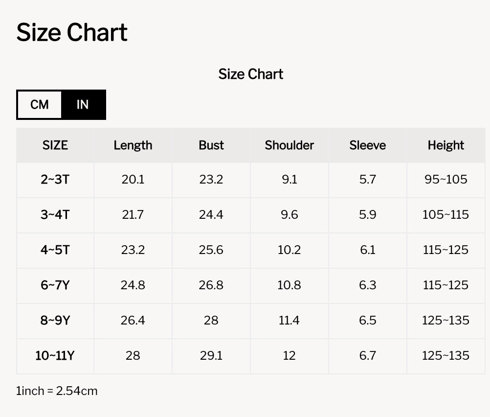This screenshot has width=490, height=417.
Task: Click the Shoulder column header
Action: (x=290, y=145)
